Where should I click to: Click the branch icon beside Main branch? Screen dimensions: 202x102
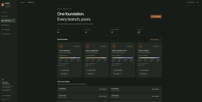60,55
